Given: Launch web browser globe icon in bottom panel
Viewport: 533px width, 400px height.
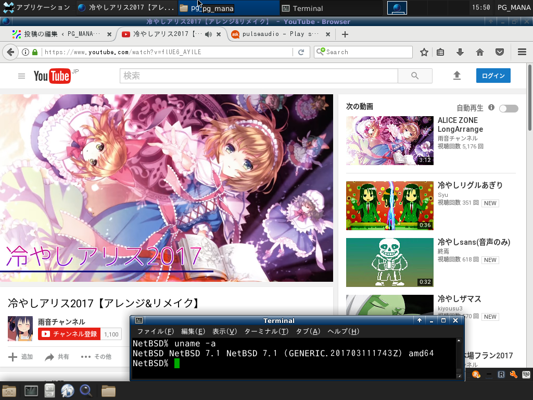Looking at the screenshot, I should 68,391.
